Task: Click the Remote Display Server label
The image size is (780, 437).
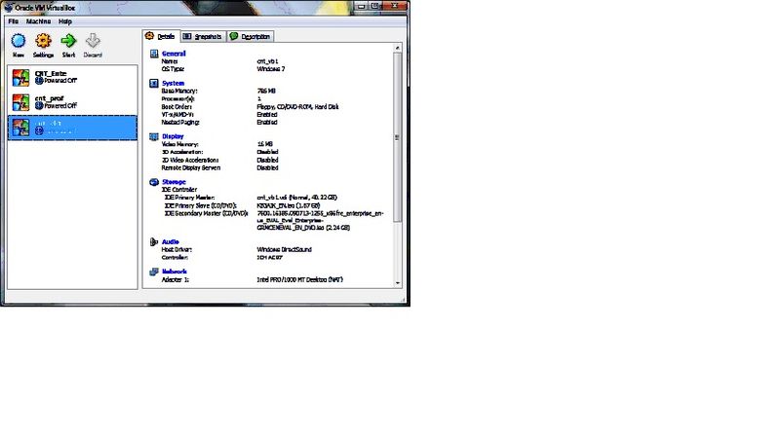Action: (x=191, y=167)
